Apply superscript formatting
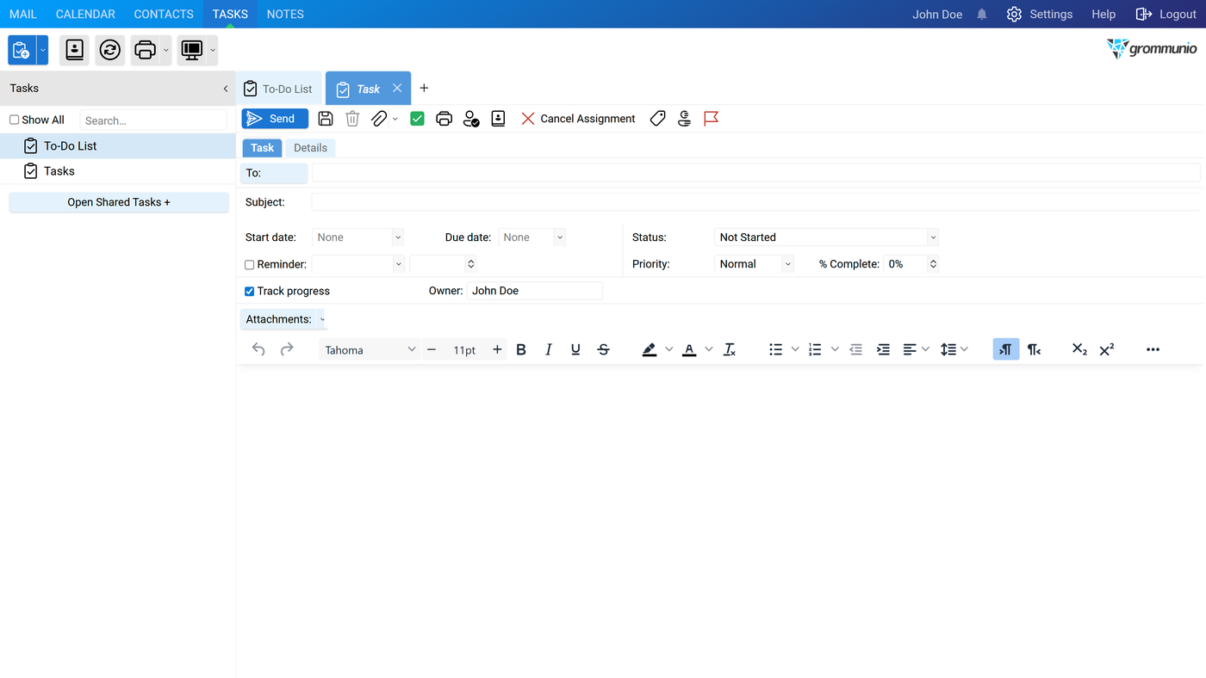Viewport: 1206px width, 678px height. pos(1107,349)
